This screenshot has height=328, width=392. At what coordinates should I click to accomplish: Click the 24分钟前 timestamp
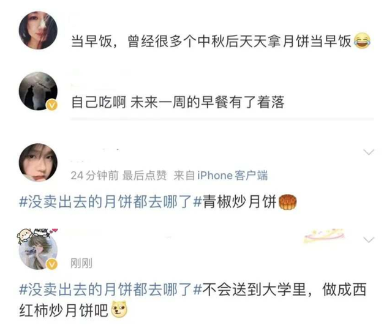pyautogui.click(x=94, y=176)
